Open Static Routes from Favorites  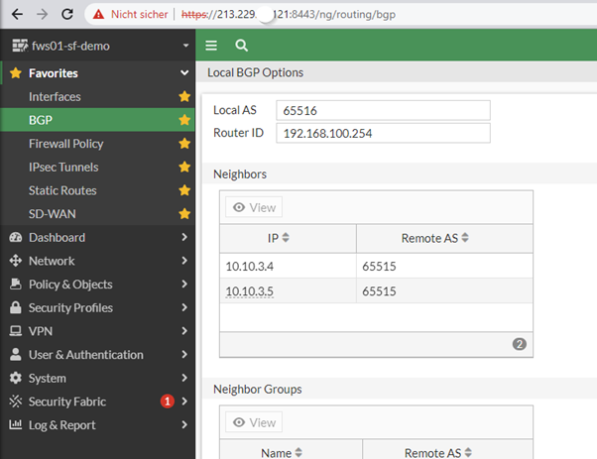tap(62, 190)
